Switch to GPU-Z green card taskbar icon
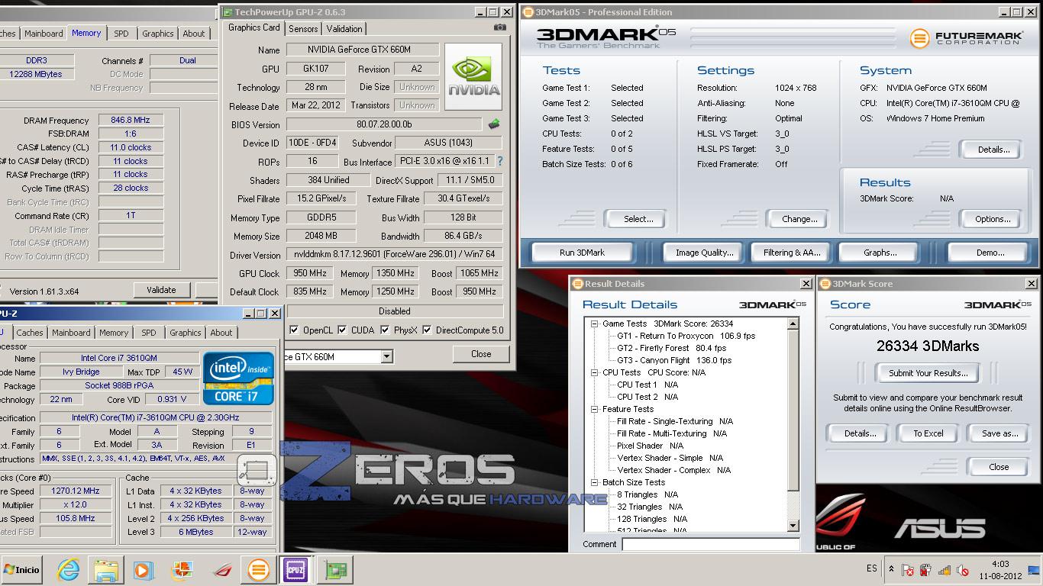Image resolution: width=1043 pixels, height=586 pixels. [x=335, y=569]
